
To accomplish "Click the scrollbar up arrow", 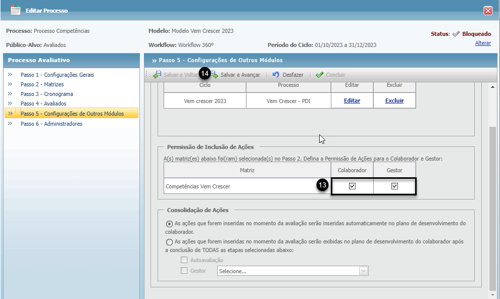I will tap(492, 87).
